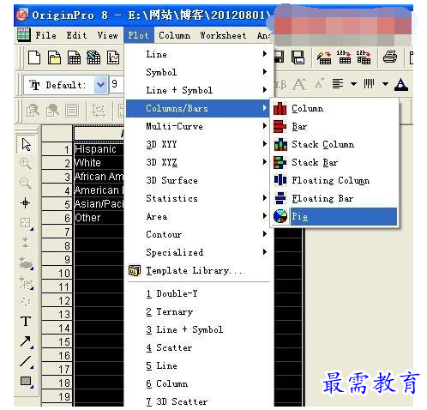Image resolution: width=427 pixels, height=410 pixels.
Task: Select the Zoom Out magnifier tool
Action: coord(26,184)
